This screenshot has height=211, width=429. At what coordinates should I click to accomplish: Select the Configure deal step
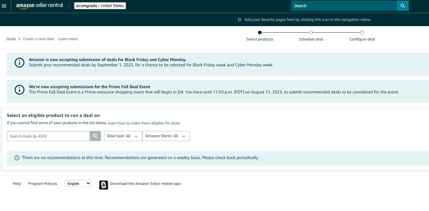click(362, 33)
